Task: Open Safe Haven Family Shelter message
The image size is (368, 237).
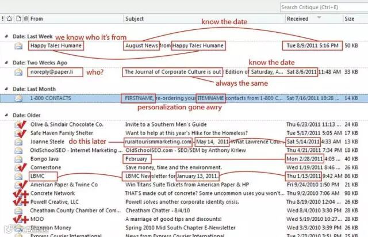Action: 62,133
